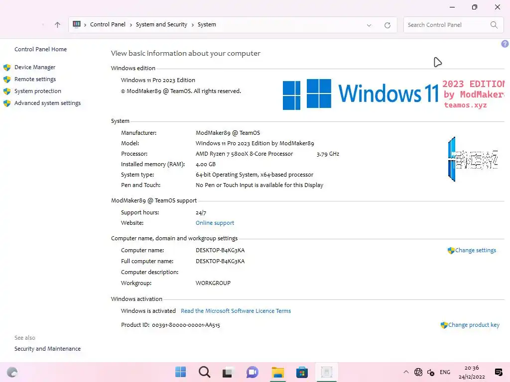Click shield icon beside Remote settings
This screenshot has width=510, height=382.
(x=7, y=79)
